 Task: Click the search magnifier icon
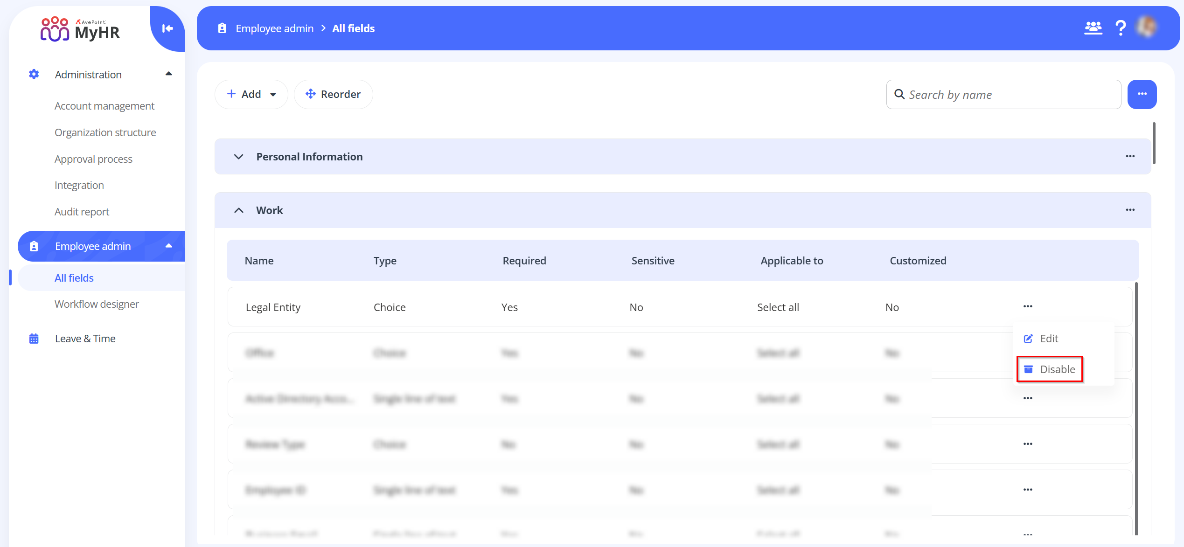point(899,94)
